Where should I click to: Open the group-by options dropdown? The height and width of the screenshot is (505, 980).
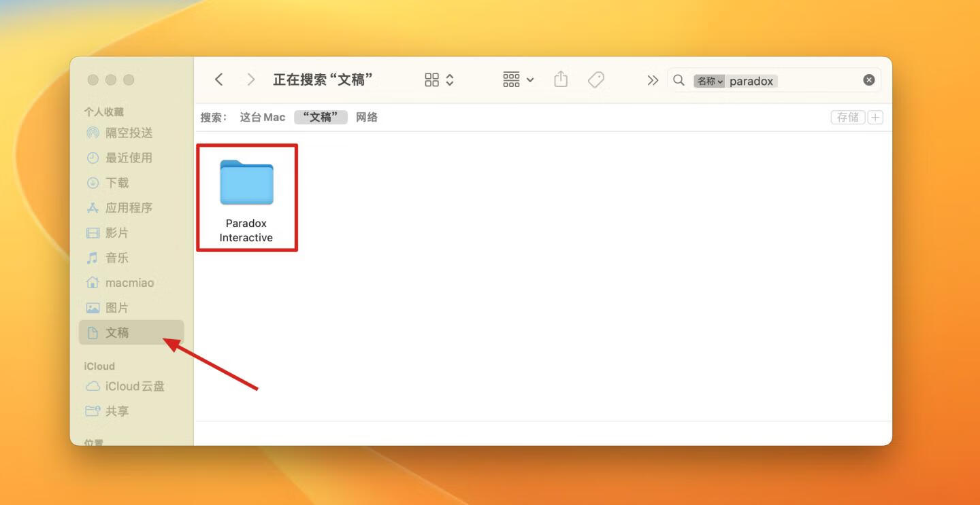tap(518, 80)
